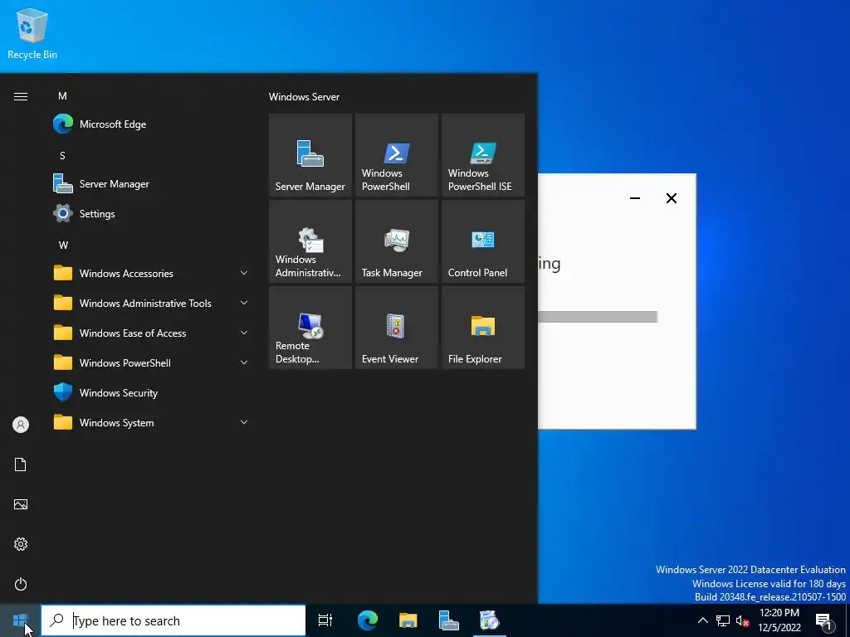Open File Explorer from the taskbar

click(x=408, y=620)
